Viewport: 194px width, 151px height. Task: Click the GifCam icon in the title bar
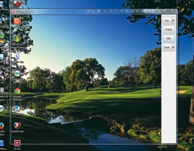coord(13,12)
